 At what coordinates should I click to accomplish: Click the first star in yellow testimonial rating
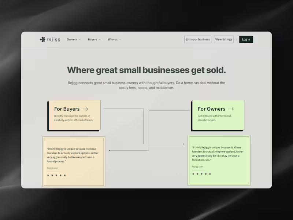pos(48,175)
